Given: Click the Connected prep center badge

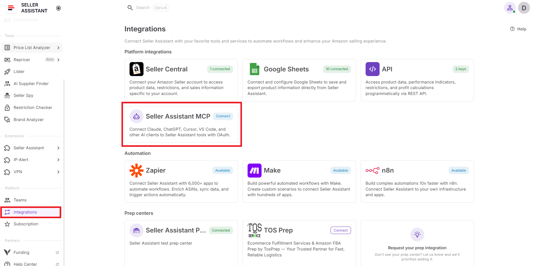Looking at the screenshot, I should coord(221,230).
